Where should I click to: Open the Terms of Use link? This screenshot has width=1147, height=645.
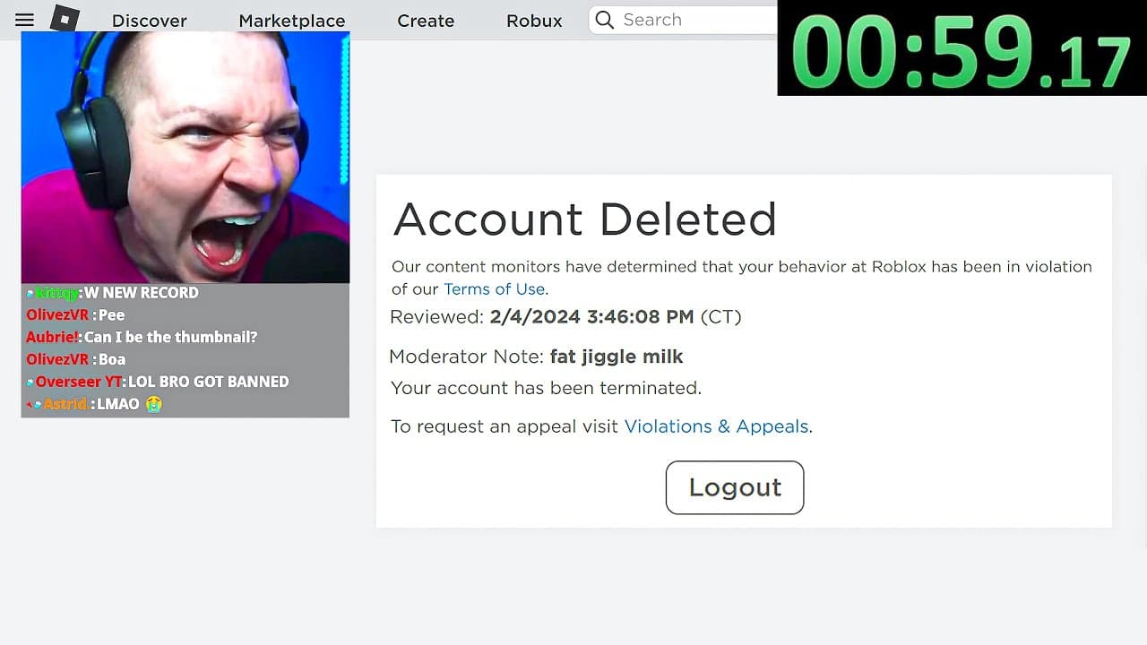point(495,288)
